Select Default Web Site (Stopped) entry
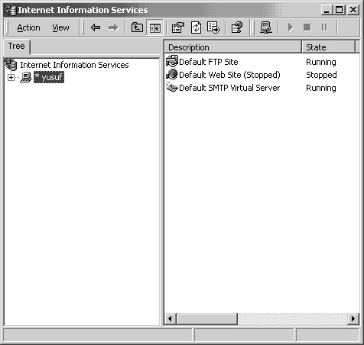 point(229,75)
